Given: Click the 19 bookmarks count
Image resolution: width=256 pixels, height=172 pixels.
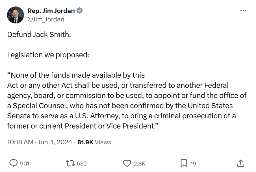Looking at the screenshot, I should pyautogui.click(x=193, y=163).
